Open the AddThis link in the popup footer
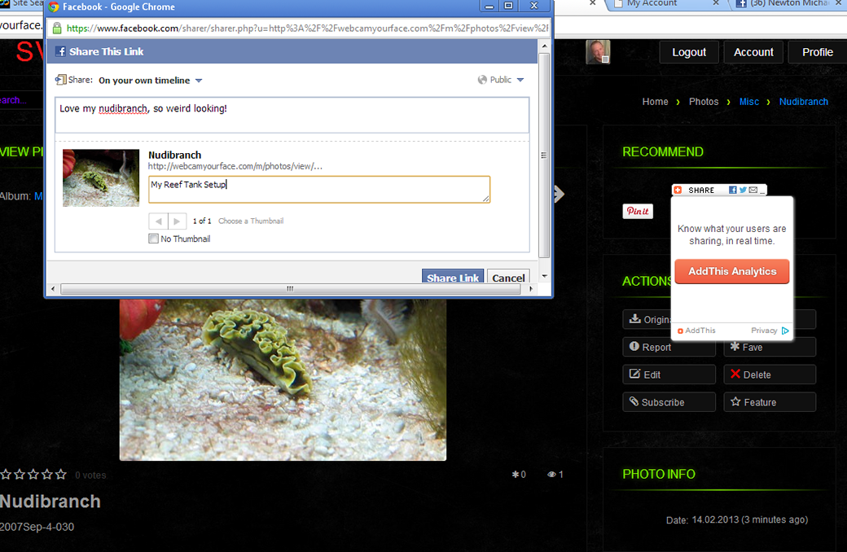This screenshot has height=552, width=847. pyautogui.click(x=697, y=331)
